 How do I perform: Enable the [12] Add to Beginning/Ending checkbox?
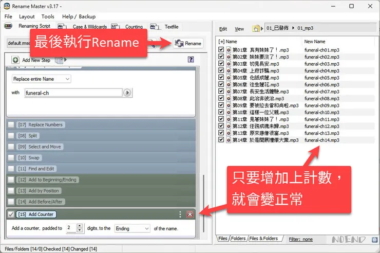(x=11, y=180)
